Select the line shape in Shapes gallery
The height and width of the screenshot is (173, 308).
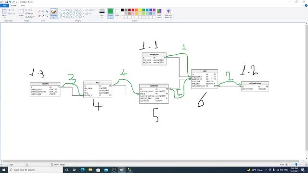61,10
